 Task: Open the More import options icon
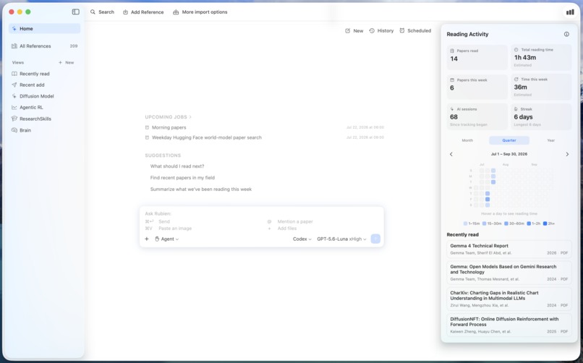pos(176,12)
